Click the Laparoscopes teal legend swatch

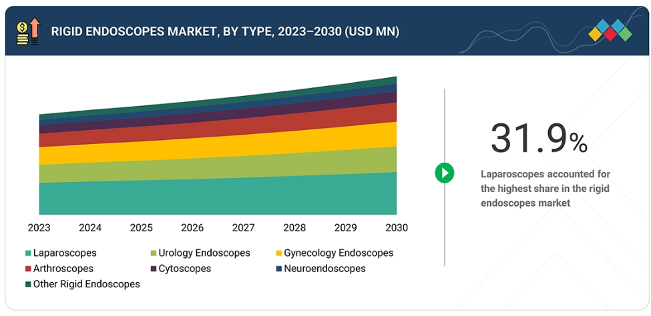[28, 253]
